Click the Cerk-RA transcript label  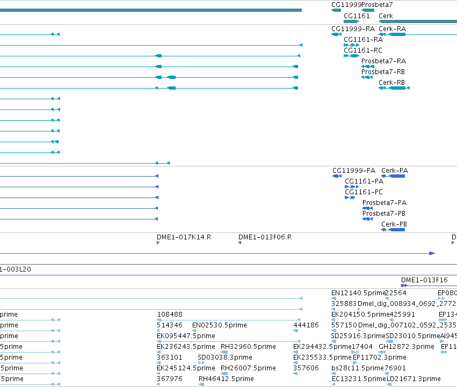tap(393, 29)
